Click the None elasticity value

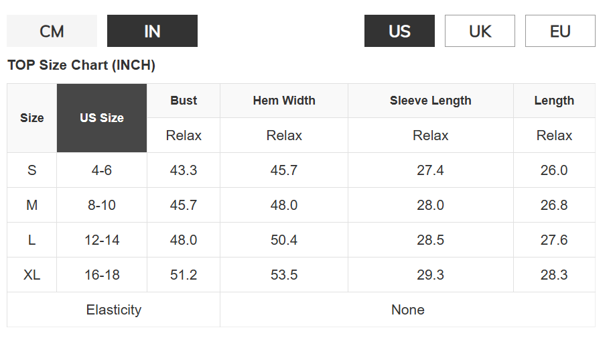[407, 310]
